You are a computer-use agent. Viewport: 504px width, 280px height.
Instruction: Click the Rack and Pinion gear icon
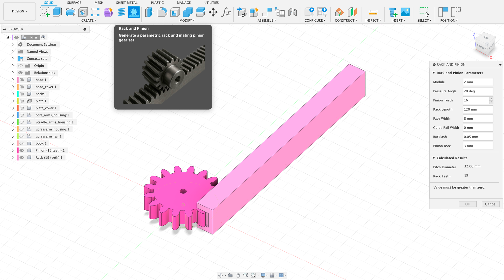tap(134, 12)
